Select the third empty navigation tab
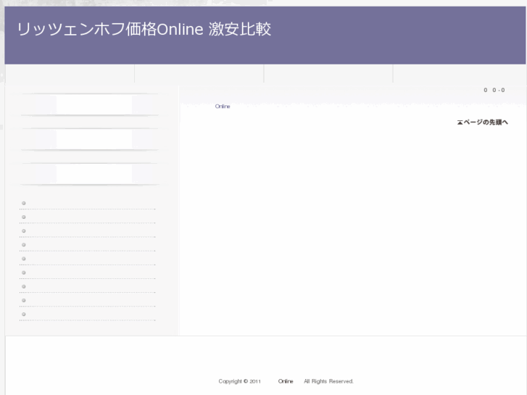 tap(328, 74)
